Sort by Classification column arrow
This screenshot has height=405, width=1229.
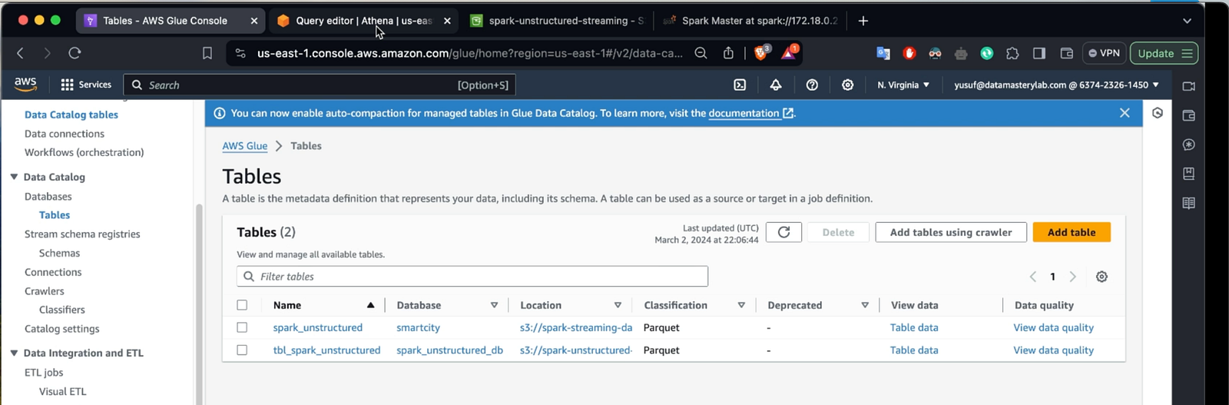[x=741, y=305]
